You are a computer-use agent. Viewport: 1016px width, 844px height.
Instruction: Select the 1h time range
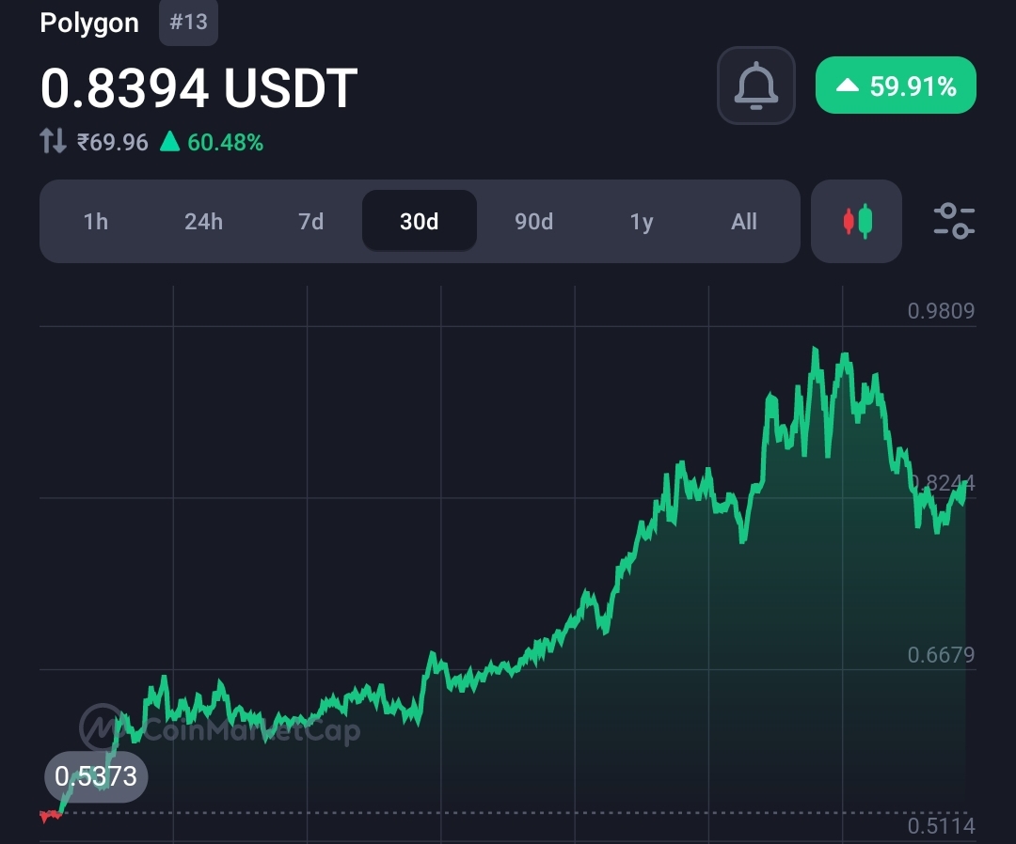96,222
